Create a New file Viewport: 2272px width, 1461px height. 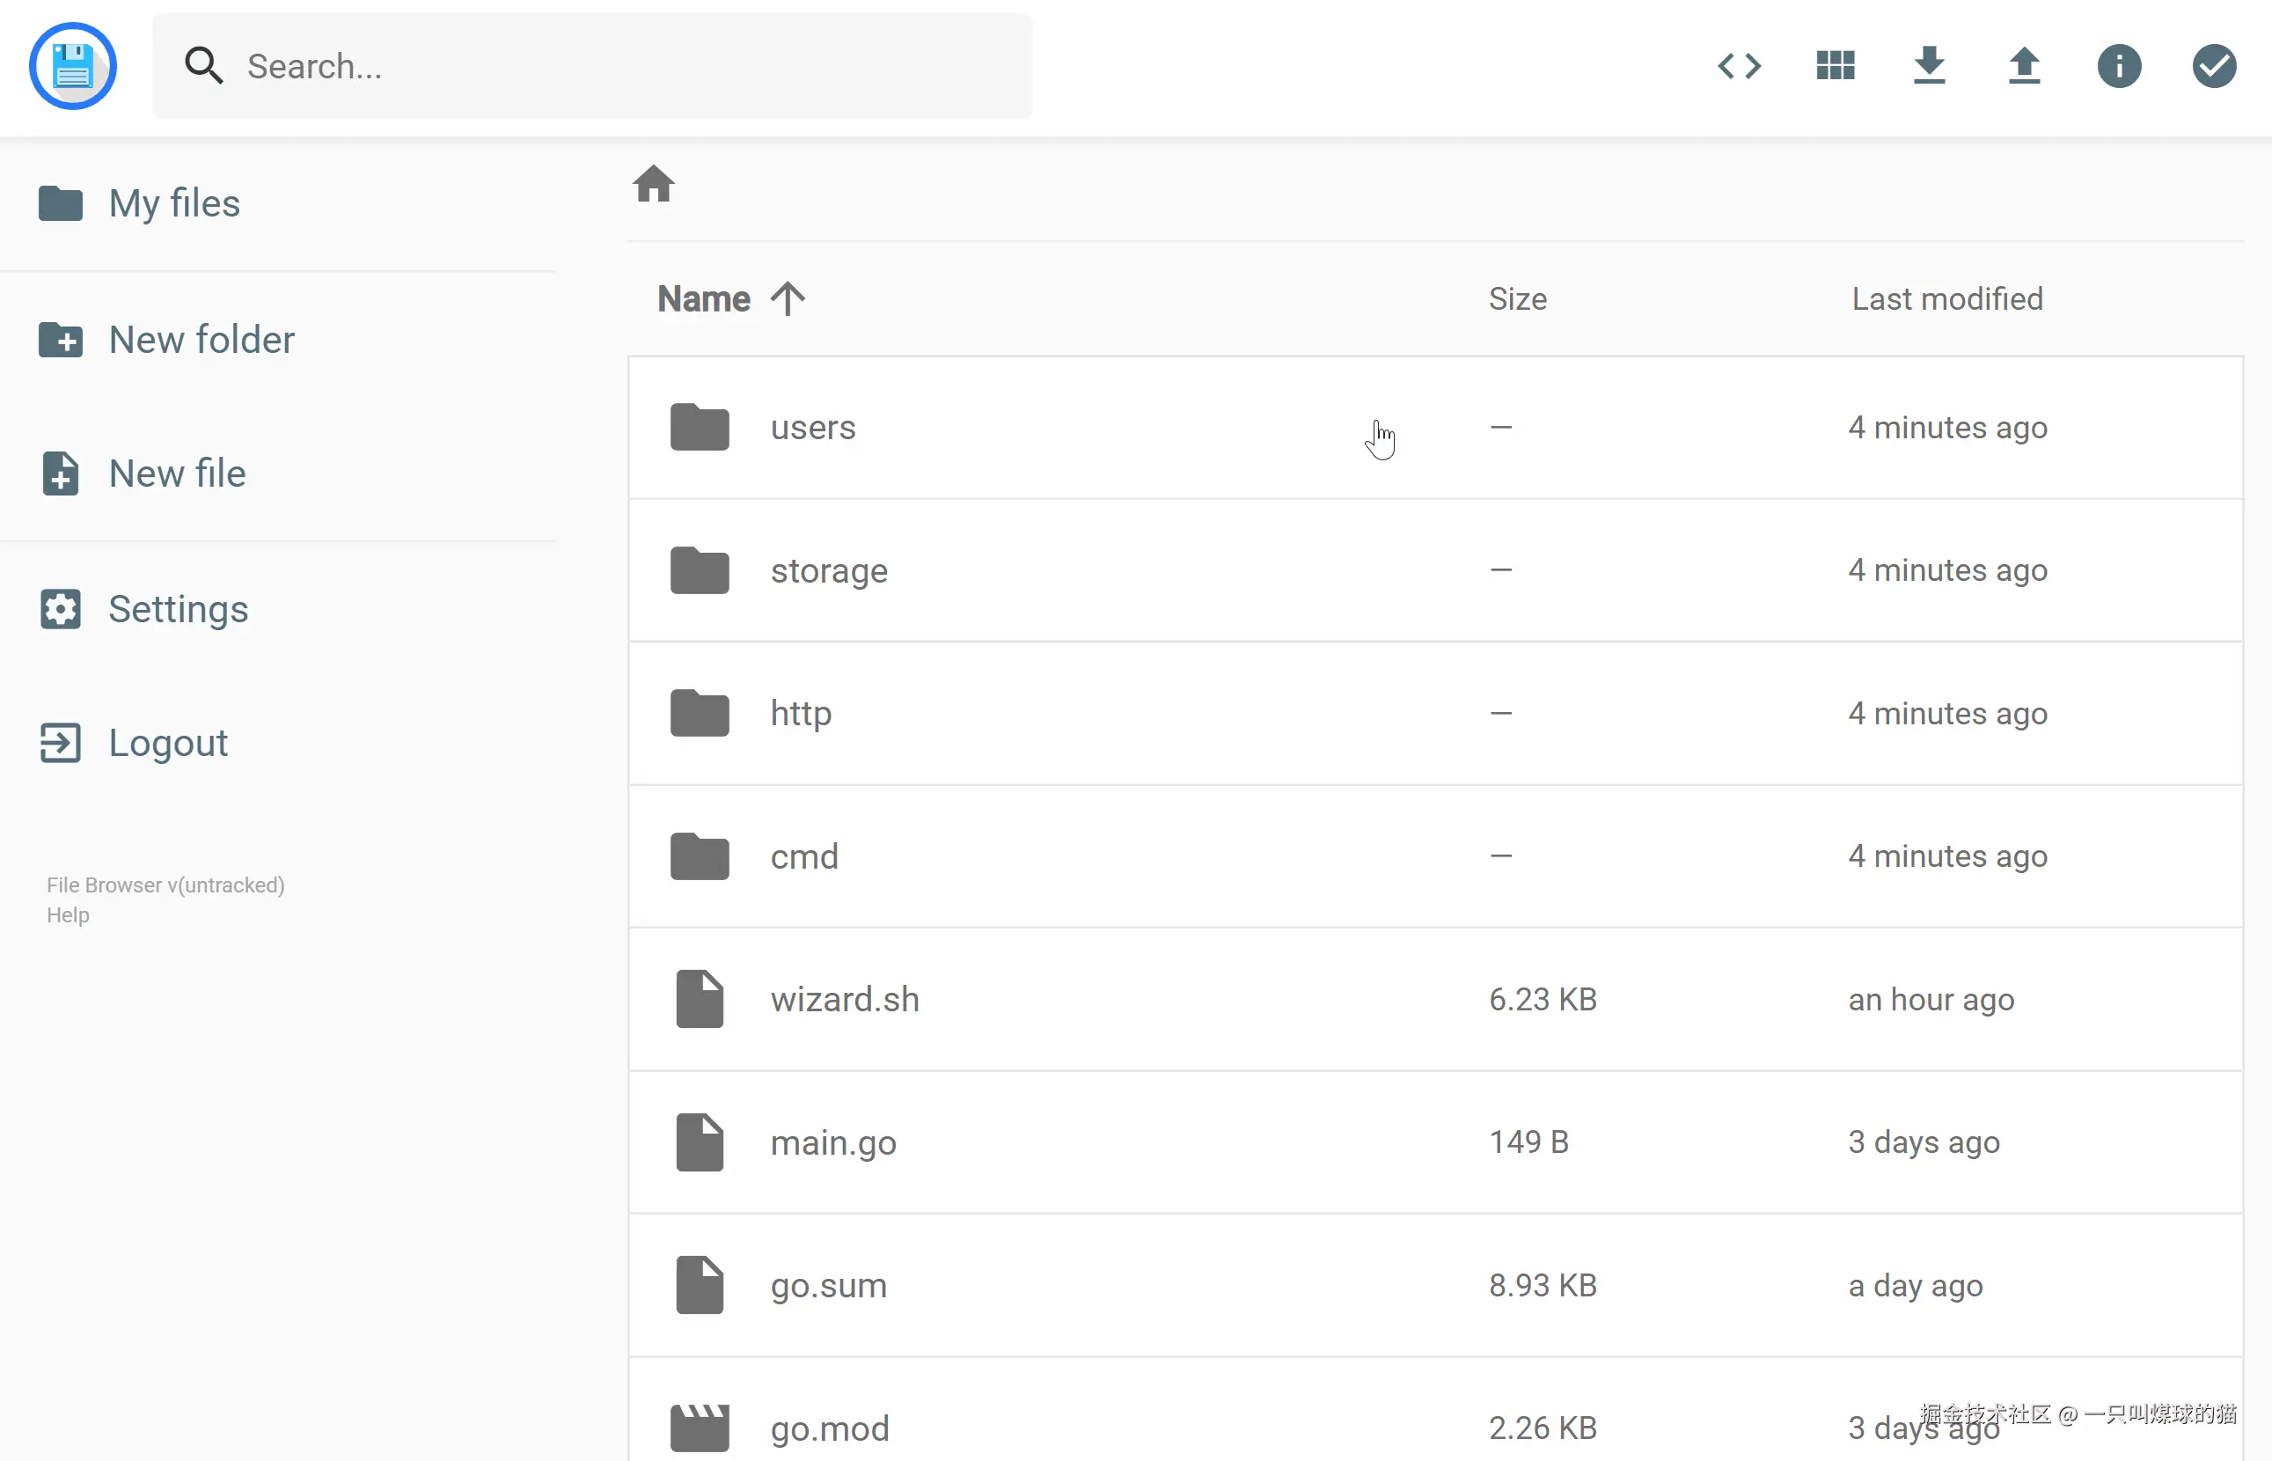click(176, 474)
